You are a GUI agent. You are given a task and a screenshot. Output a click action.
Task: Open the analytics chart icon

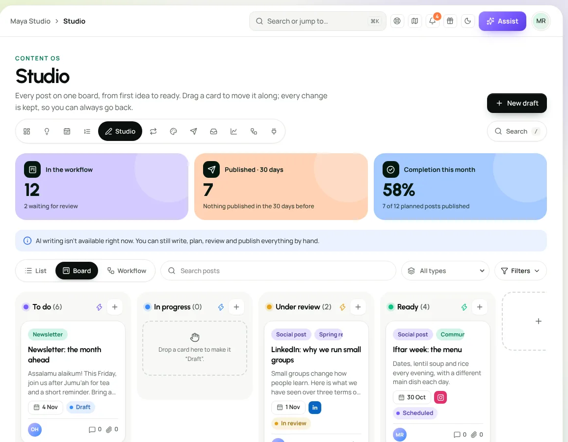[233, 131]
